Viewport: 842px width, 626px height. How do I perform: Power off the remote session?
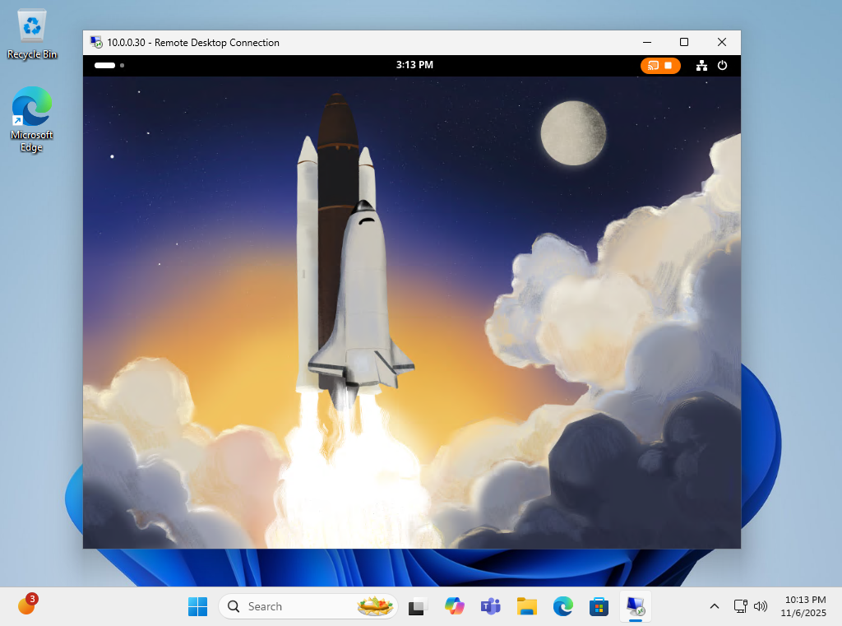pos(721,66)
